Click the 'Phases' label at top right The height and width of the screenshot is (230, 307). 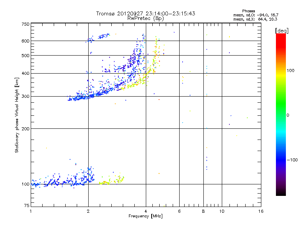[248, 11]
